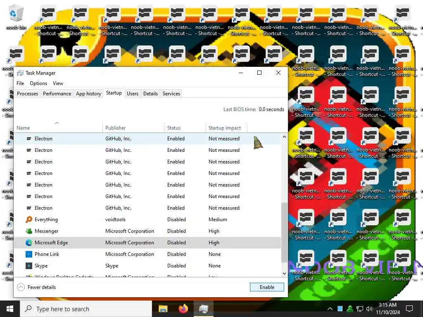The height and width of the screenshot is (317, 423).
Task: Sort by the Startup impact column header
Action: 227,128
